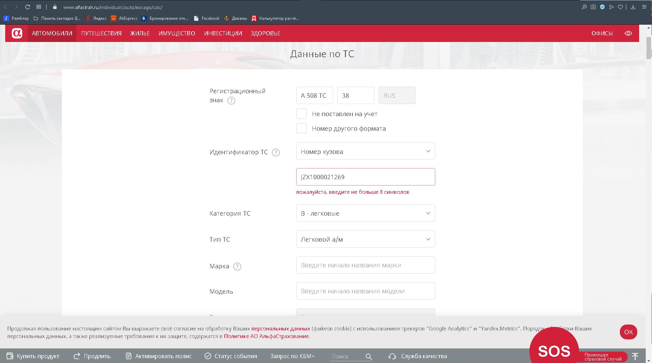
Task: Open the ПУТЕШЕСТВИЯ menu
Action: [101, 33]
